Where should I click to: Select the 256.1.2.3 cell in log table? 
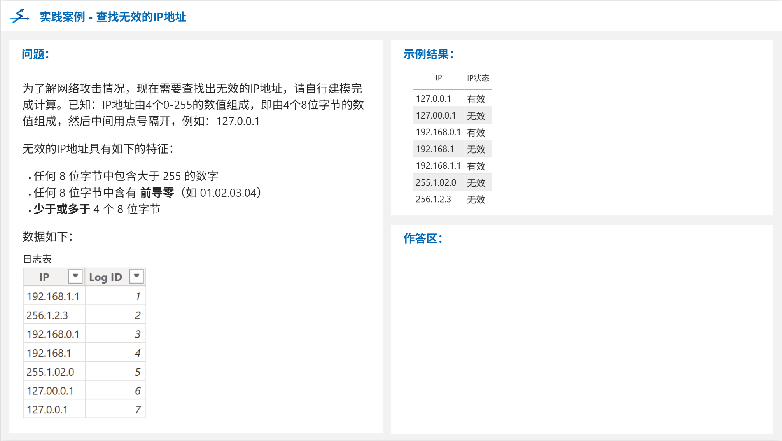tap(47, 315)
